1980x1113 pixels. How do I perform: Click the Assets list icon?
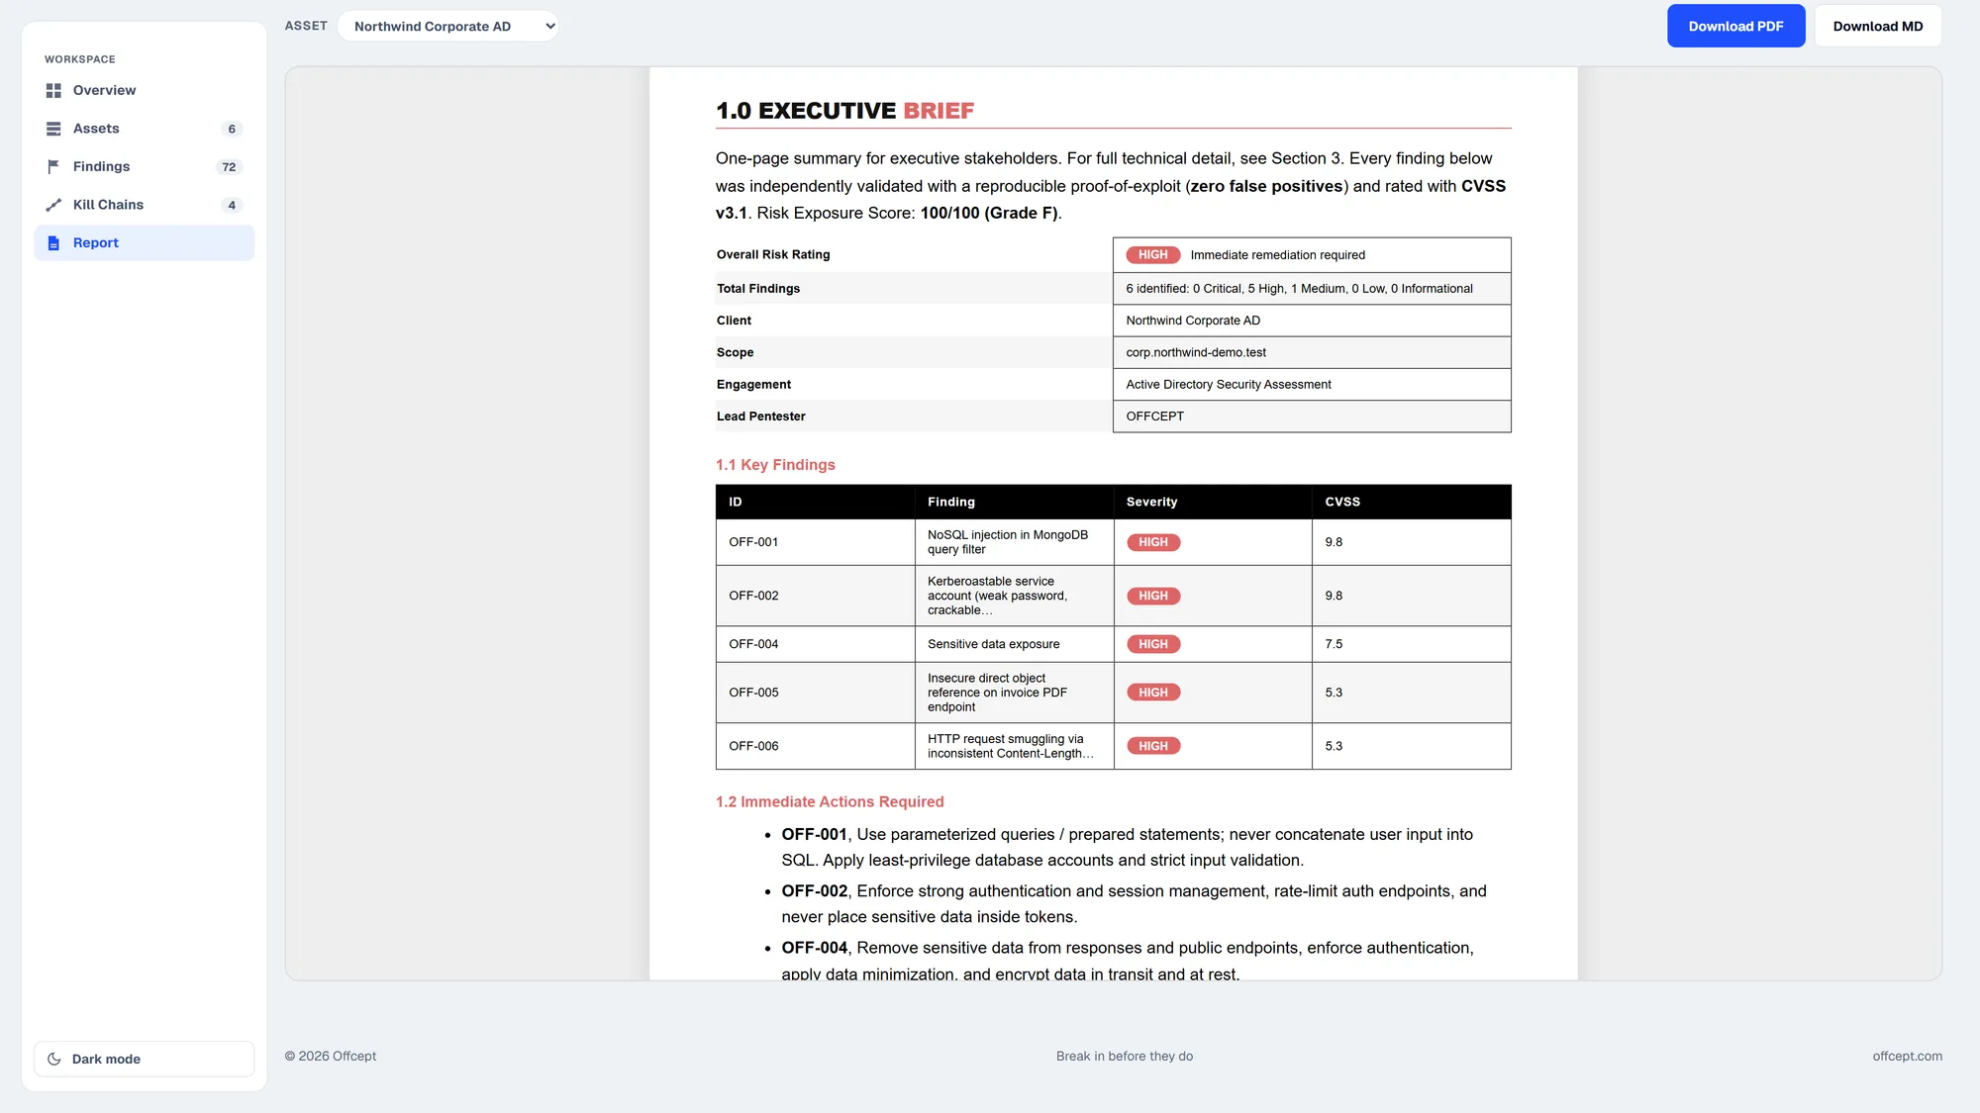(x=53, y=129)
